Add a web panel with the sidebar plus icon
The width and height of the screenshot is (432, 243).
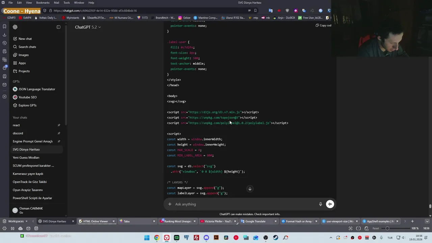click(x=4, y=97)
